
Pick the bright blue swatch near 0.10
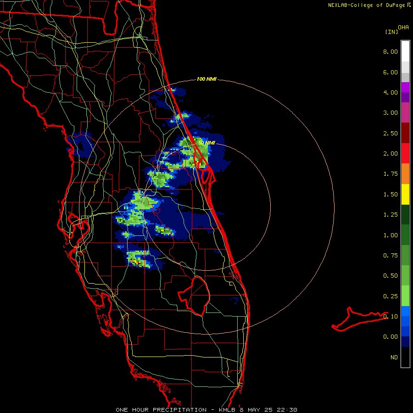pos(405,311)
